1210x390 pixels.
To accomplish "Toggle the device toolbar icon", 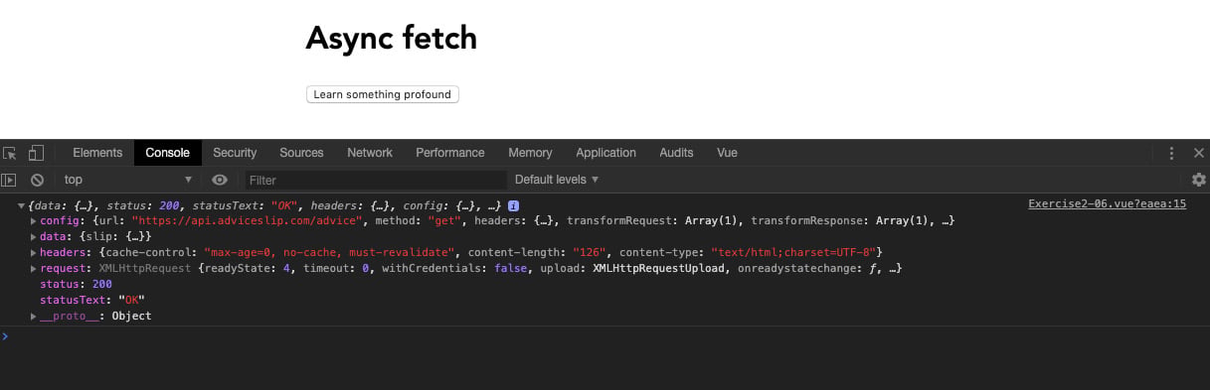I will click(36, 153).
